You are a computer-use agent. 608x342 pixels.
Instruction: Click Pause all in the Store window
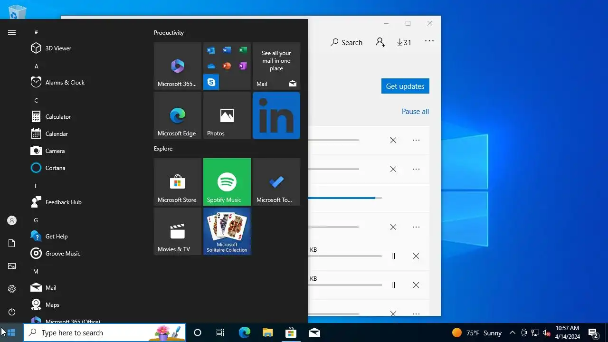click(x=415, y=112)
